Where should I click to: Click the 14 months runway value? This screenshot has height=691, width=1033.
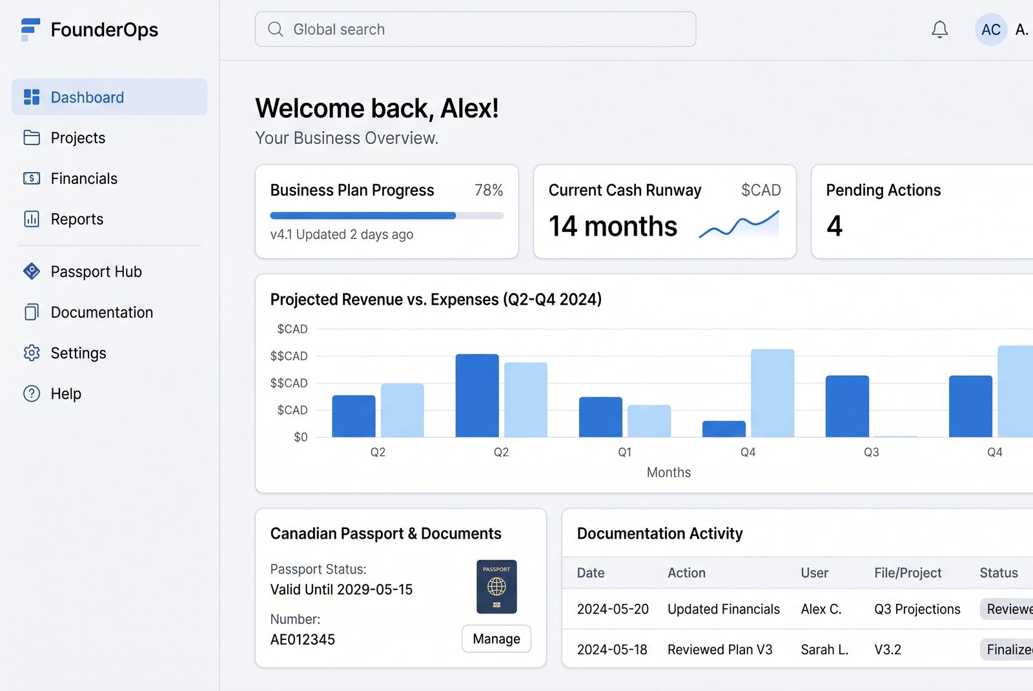tap(613, 226)
